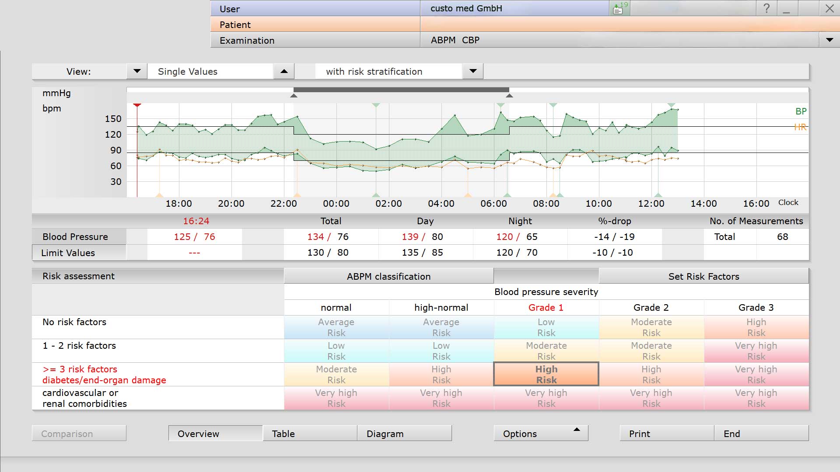Click the BP legend label
The height and width of the screenshot is (472, 840).
click(801, 111)
